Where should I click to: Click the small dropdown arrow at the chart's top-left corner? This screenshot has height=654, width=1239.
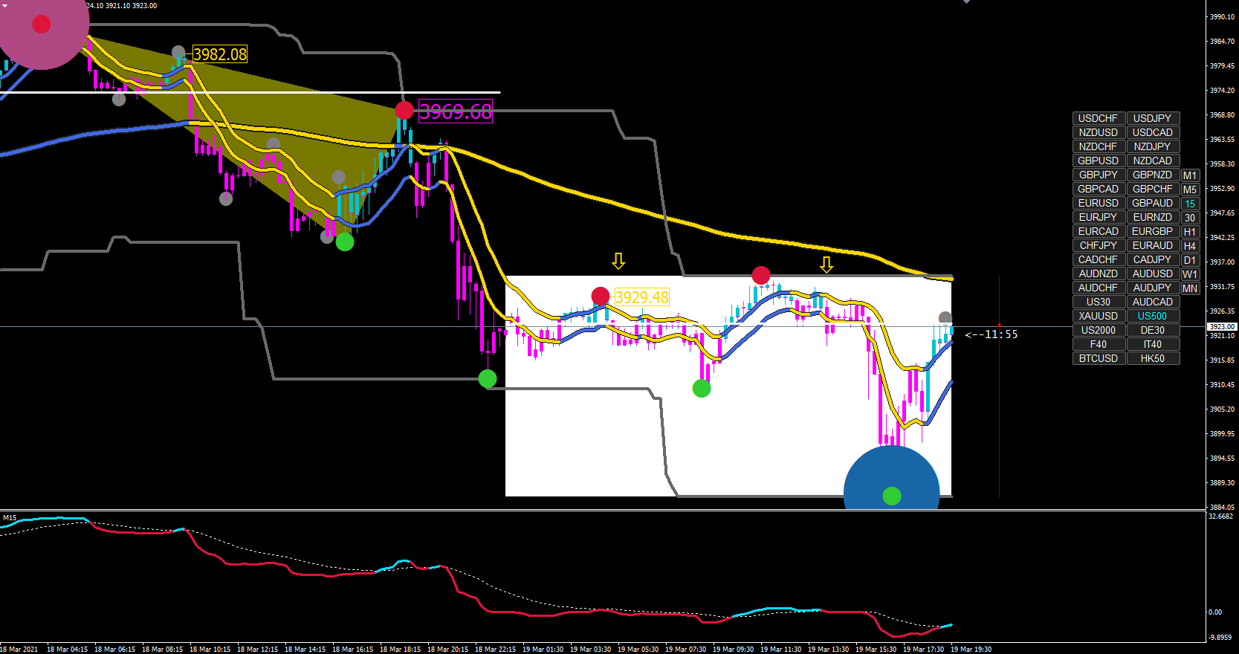(4, 5)
